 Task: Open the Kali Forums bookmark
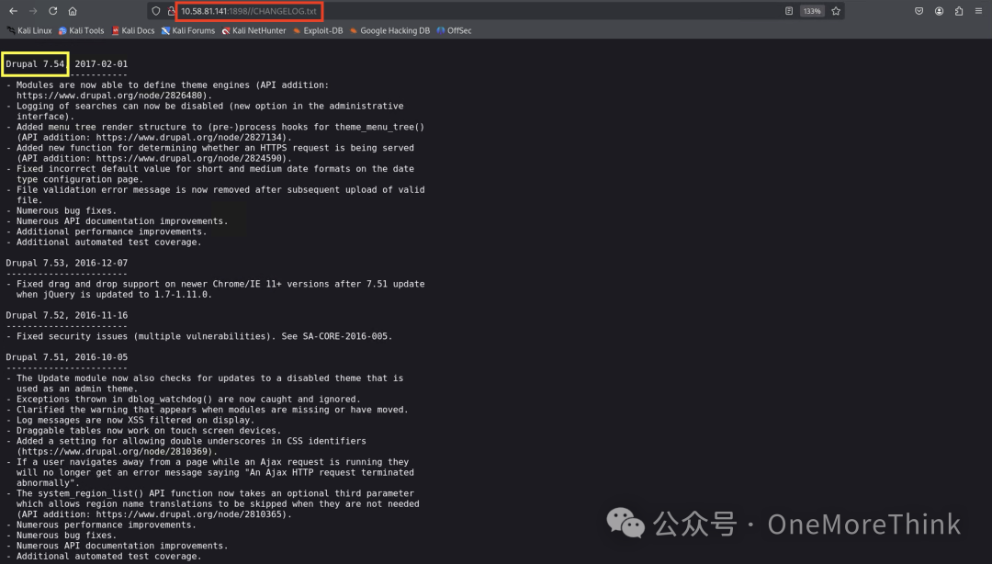point(188,30)
